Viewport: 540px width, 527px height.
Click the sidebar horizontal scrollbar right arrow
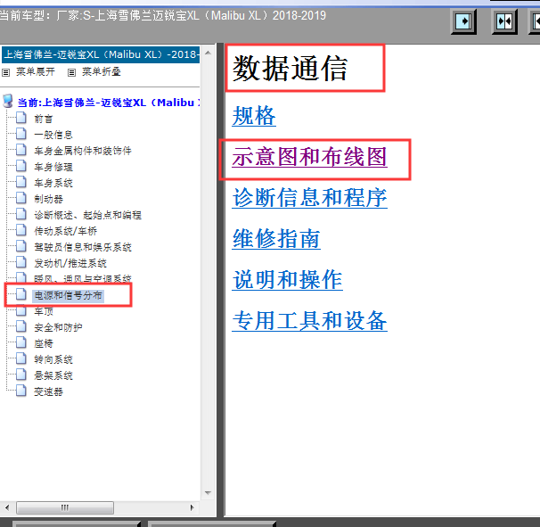(192, 507)
